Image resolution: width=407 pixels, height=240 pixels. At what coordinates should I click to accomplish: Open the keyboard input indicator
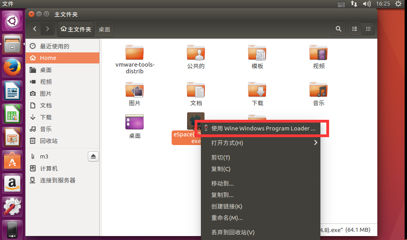[341, 4]
